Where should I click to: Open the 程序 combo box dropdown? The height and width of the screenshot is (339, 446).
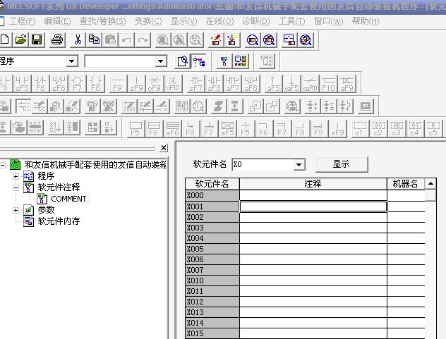71,62
